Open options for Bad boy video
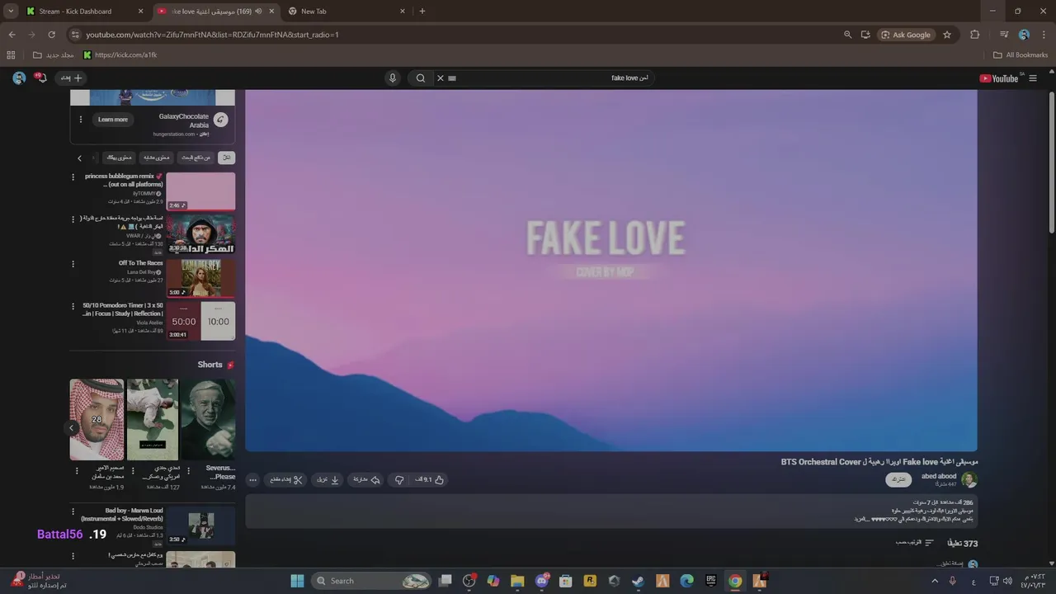The width and height of the screenshot is (1056, 594). coord(73,511)
